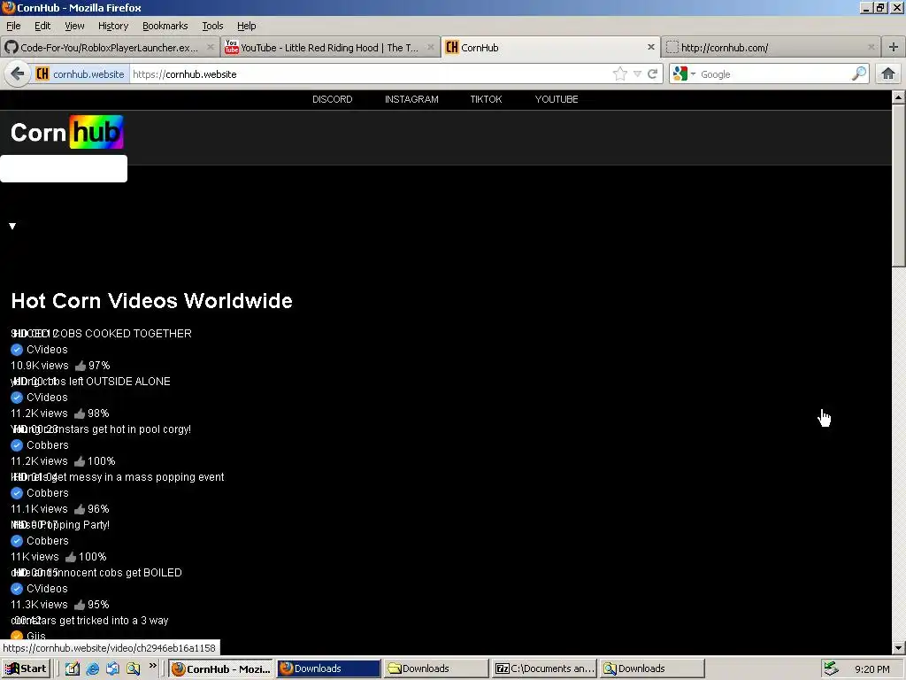Click the scrollbar down arrow
This screenshot has height=680, width=906.
tap(899, 647)
